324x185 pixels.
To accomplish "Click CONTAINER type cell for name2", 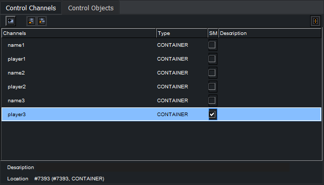I will (x=173, y=72).
